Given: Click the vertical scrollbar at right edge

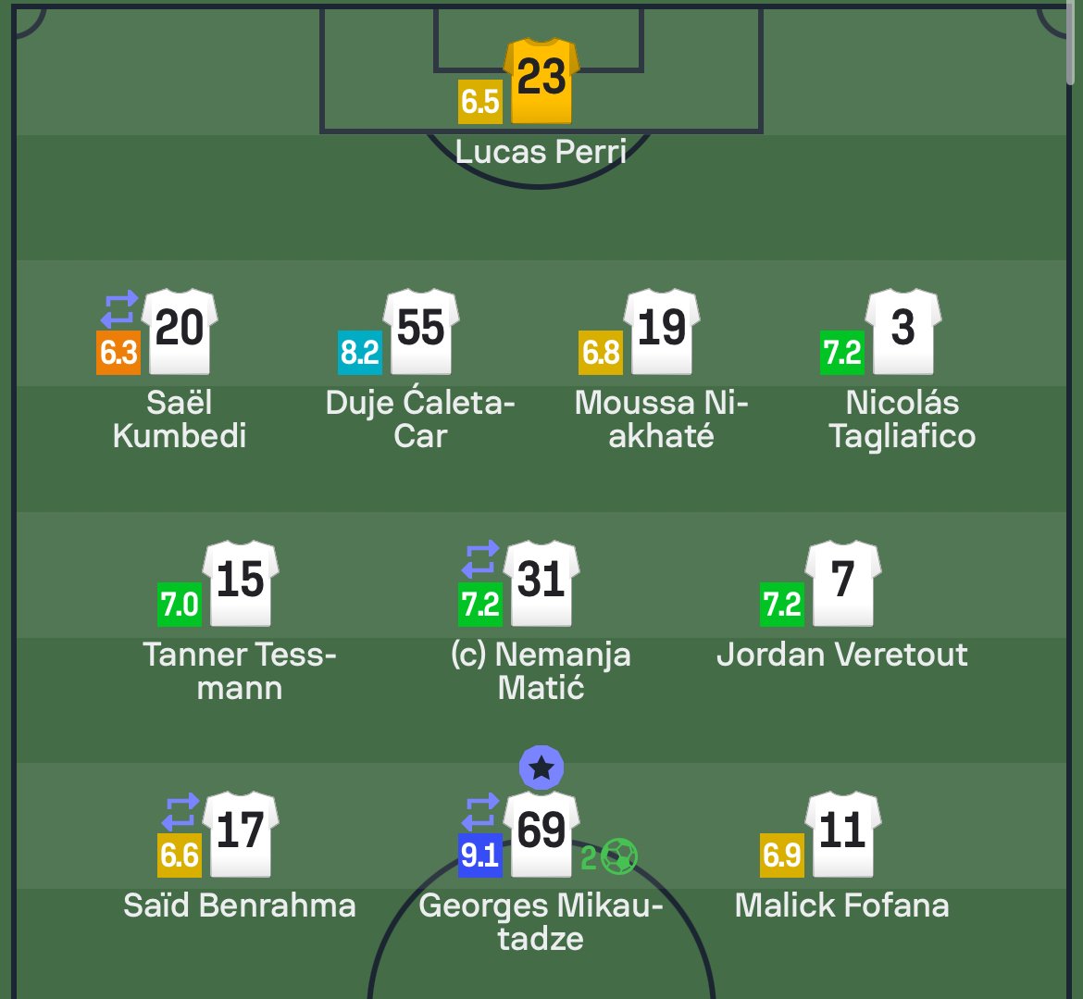Looking at the screenshot, I should [x=1074, y=46].
